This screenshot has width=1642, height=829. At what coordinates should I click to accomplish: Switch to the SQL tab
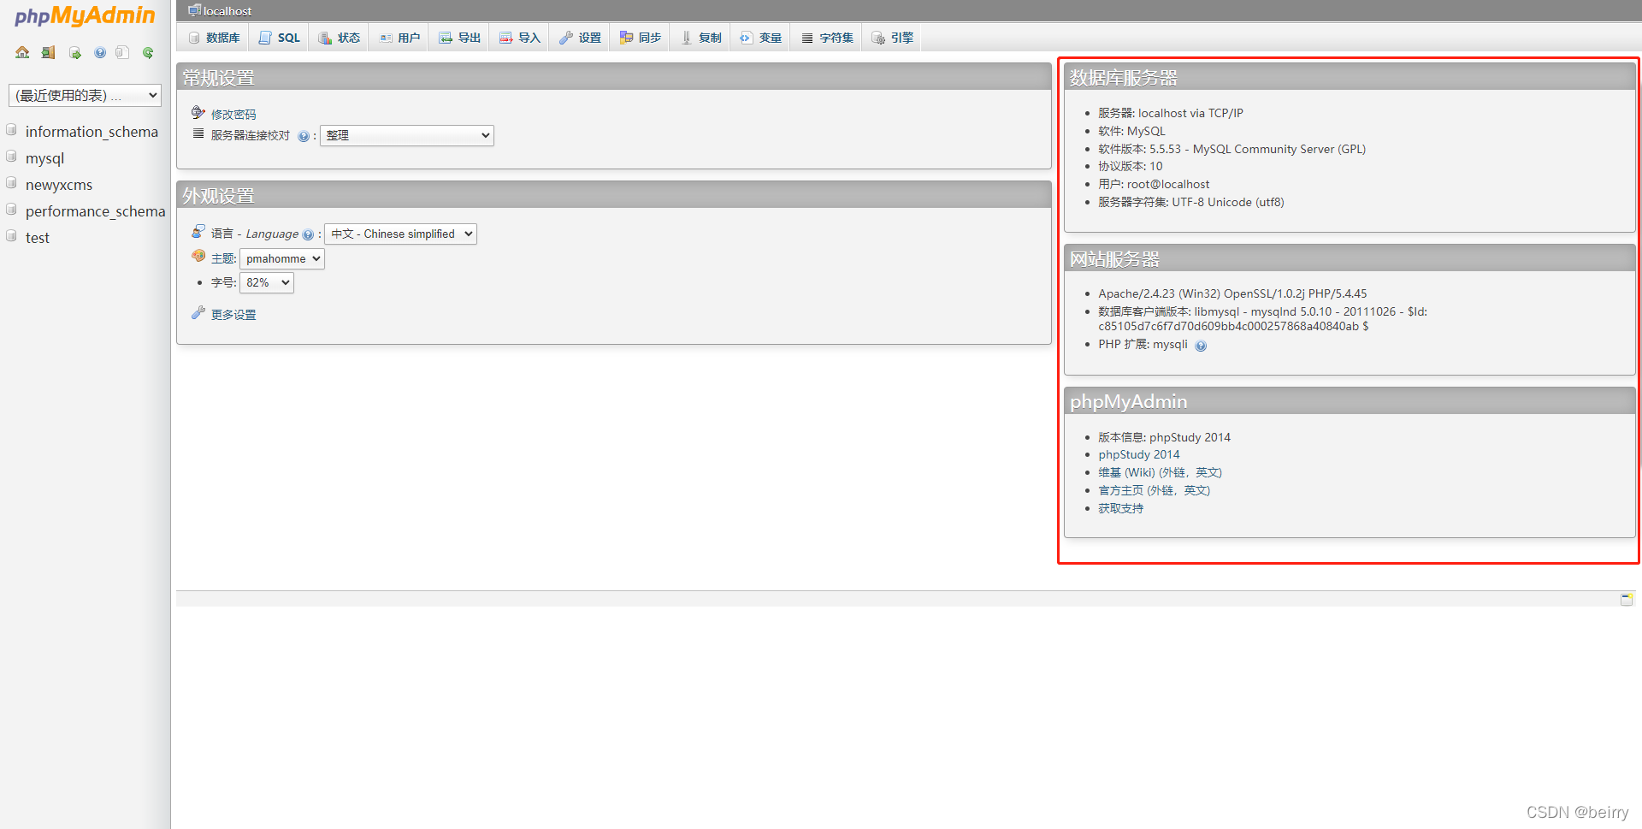point(279,38)
